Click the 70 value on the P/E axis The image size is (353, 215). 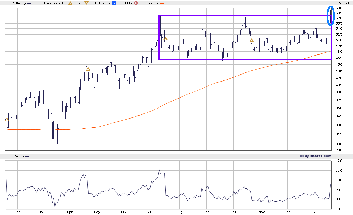338,209
